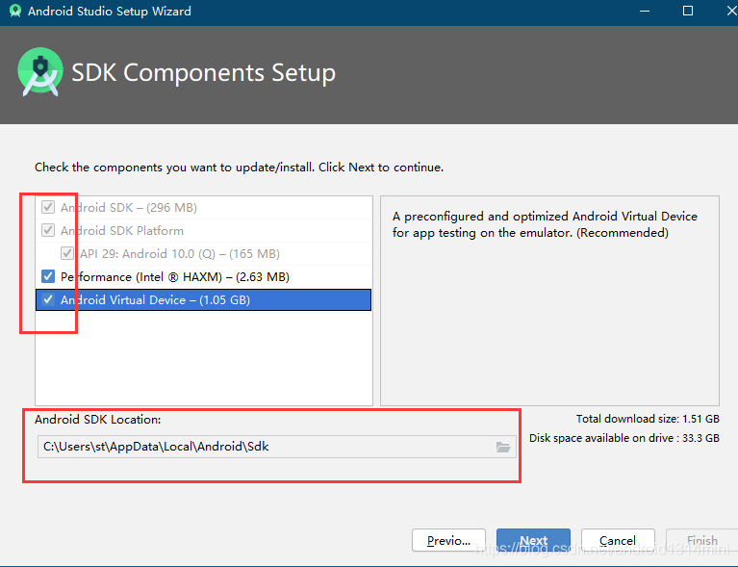Go back with the Previous button
Screen dimensions: 738x567
[448, 540]
